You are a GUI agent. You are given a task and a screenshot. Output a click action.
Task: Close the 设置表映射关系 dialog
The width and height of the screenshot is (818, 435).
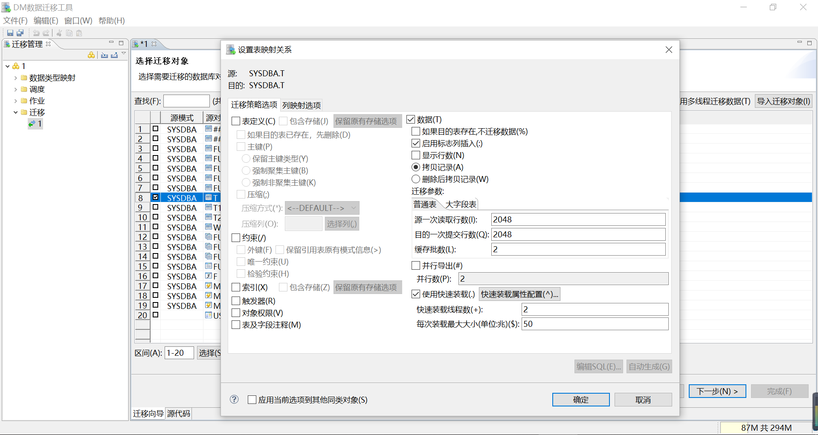pyautogui.click(x=669, y=50)
